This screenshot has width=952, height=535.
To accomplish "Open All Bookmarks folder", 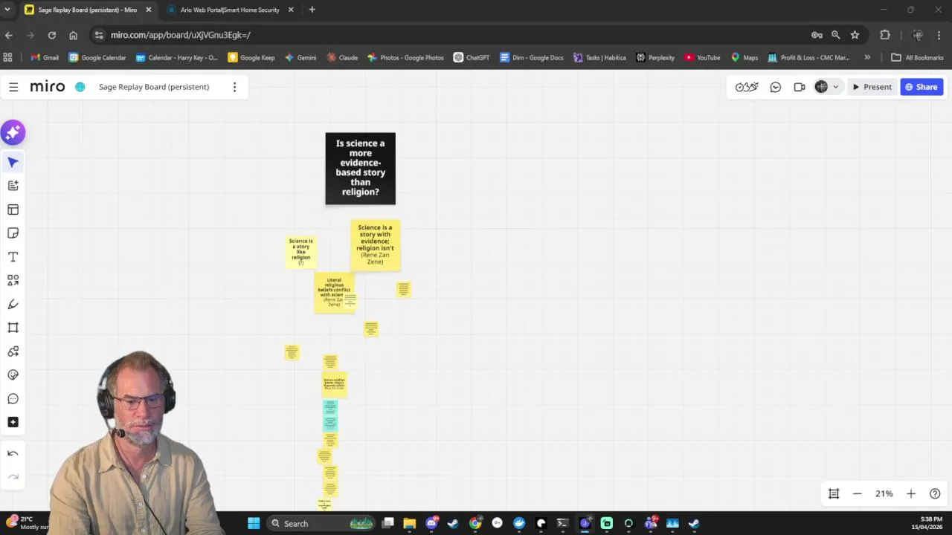I will pyautogui.click(x=917, y=57).
